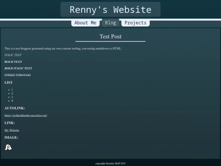This screenshot has height=166, width=221.
Task: Select the ITALIC TEXT line
Action: click(13, 55)
